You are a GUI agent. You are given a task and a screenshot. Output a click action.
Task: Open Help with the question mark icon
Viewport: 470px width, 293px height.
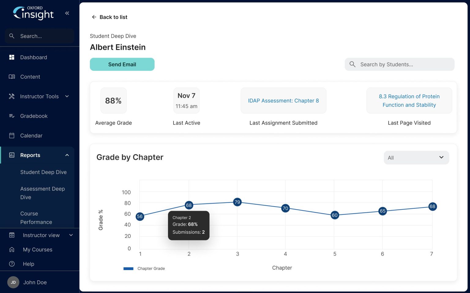click(x=12, y=264)
